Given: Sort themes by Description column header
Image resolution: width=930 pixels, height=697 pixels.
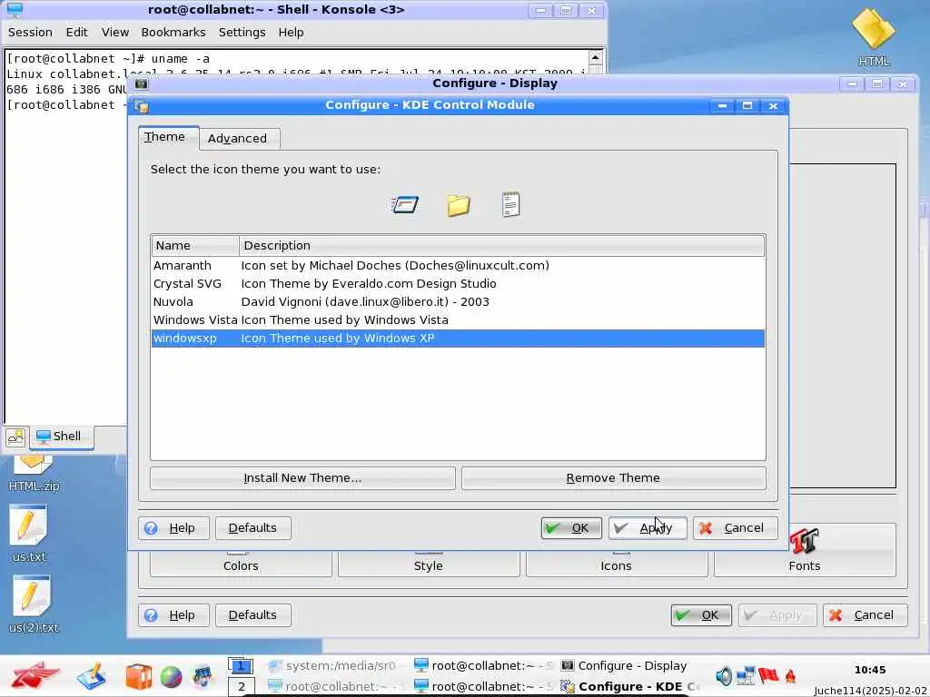Looking at the screenshot, I should (x=501, y=245).
